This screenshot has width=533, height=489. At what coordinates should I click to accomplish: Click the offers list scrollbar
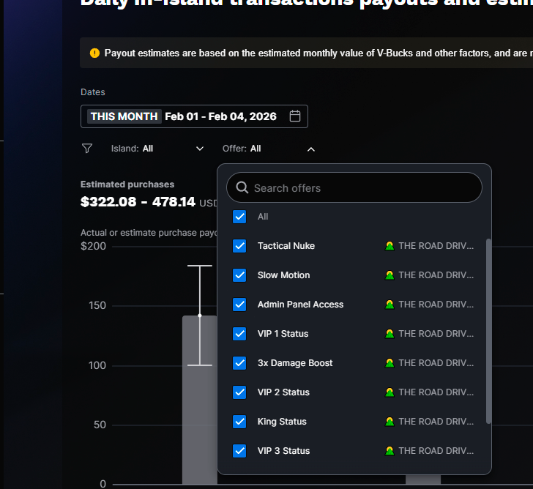488,331
